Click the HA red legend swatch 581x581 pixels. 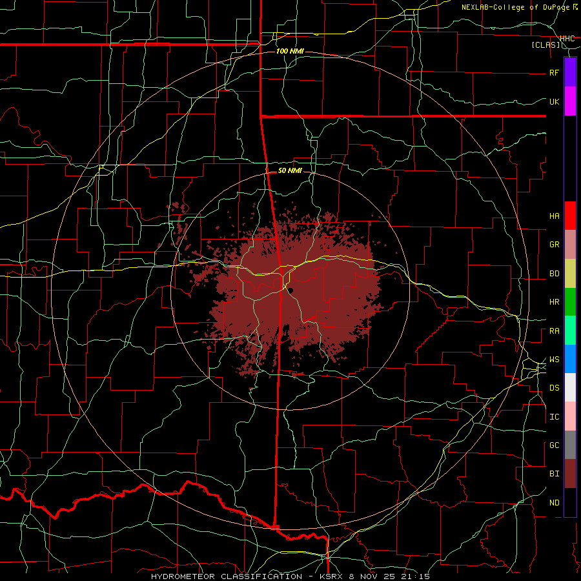570,216
